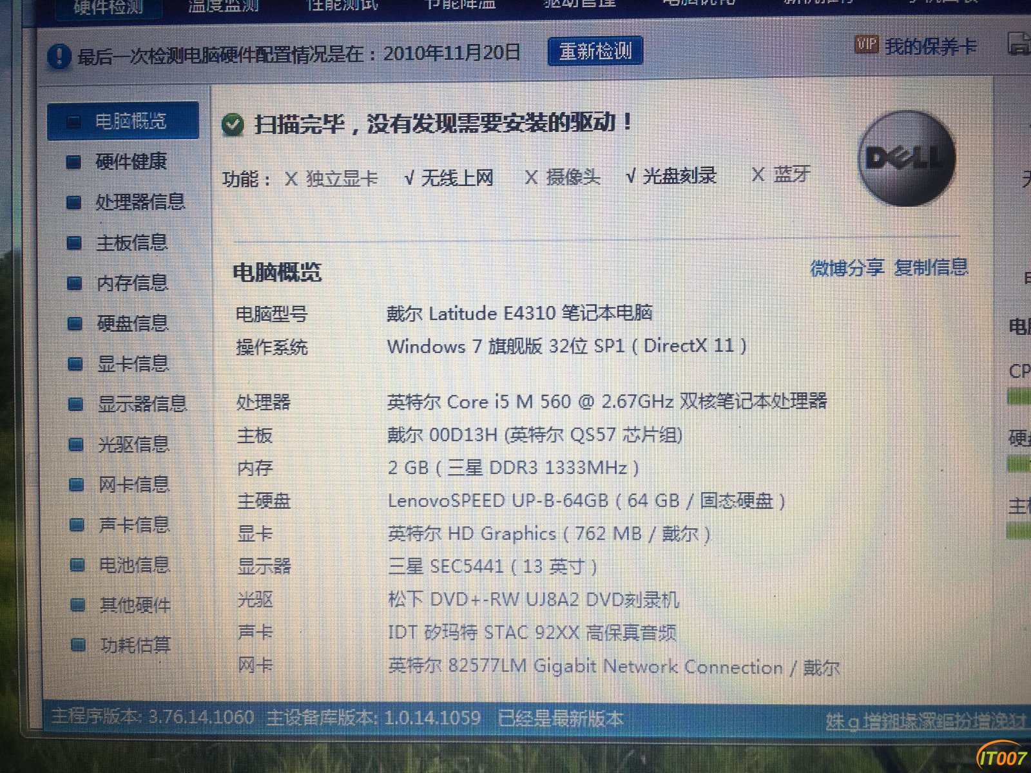
Task: Click the blue square icon beside 其他硬件
Action: (x=77, y=606)
